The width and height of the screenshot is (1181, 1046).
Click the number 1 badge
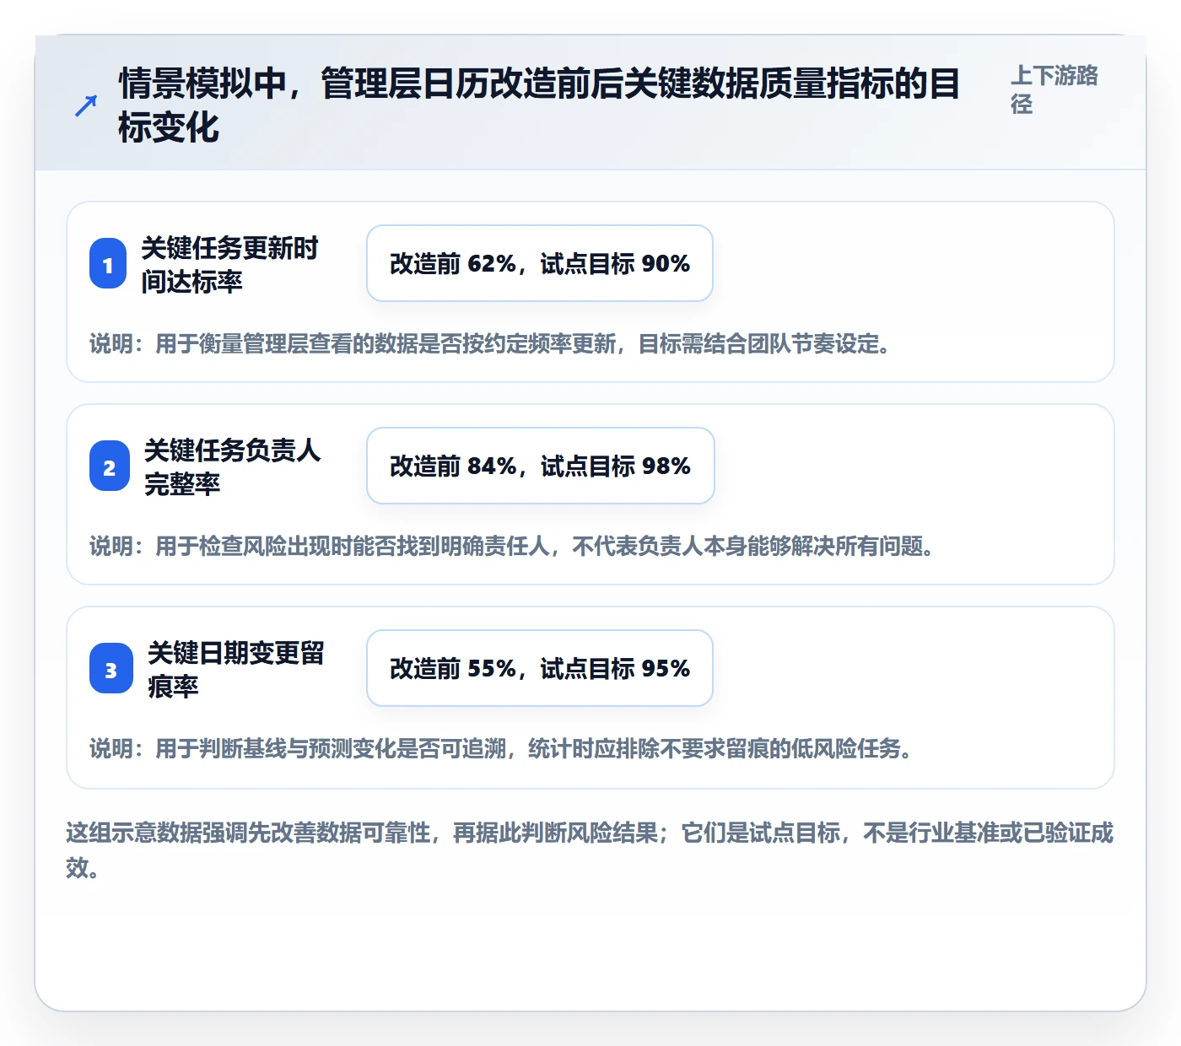tap(108, 264)
